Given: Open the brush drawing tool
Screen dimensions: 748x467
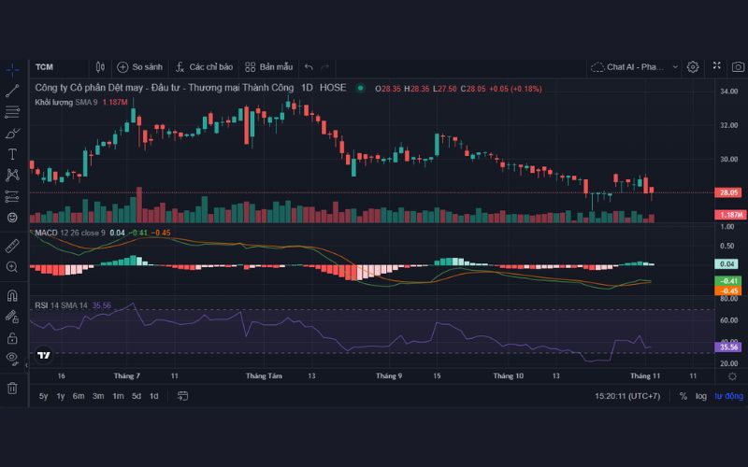Looking at the screenshot, I should 12,133.
